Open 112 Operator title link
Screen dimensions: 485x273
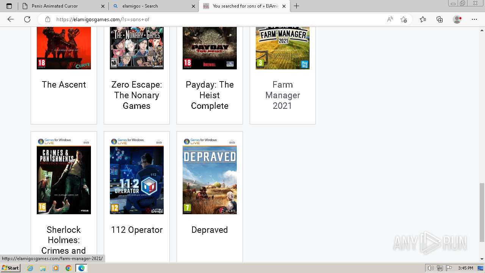coord(137,230)
